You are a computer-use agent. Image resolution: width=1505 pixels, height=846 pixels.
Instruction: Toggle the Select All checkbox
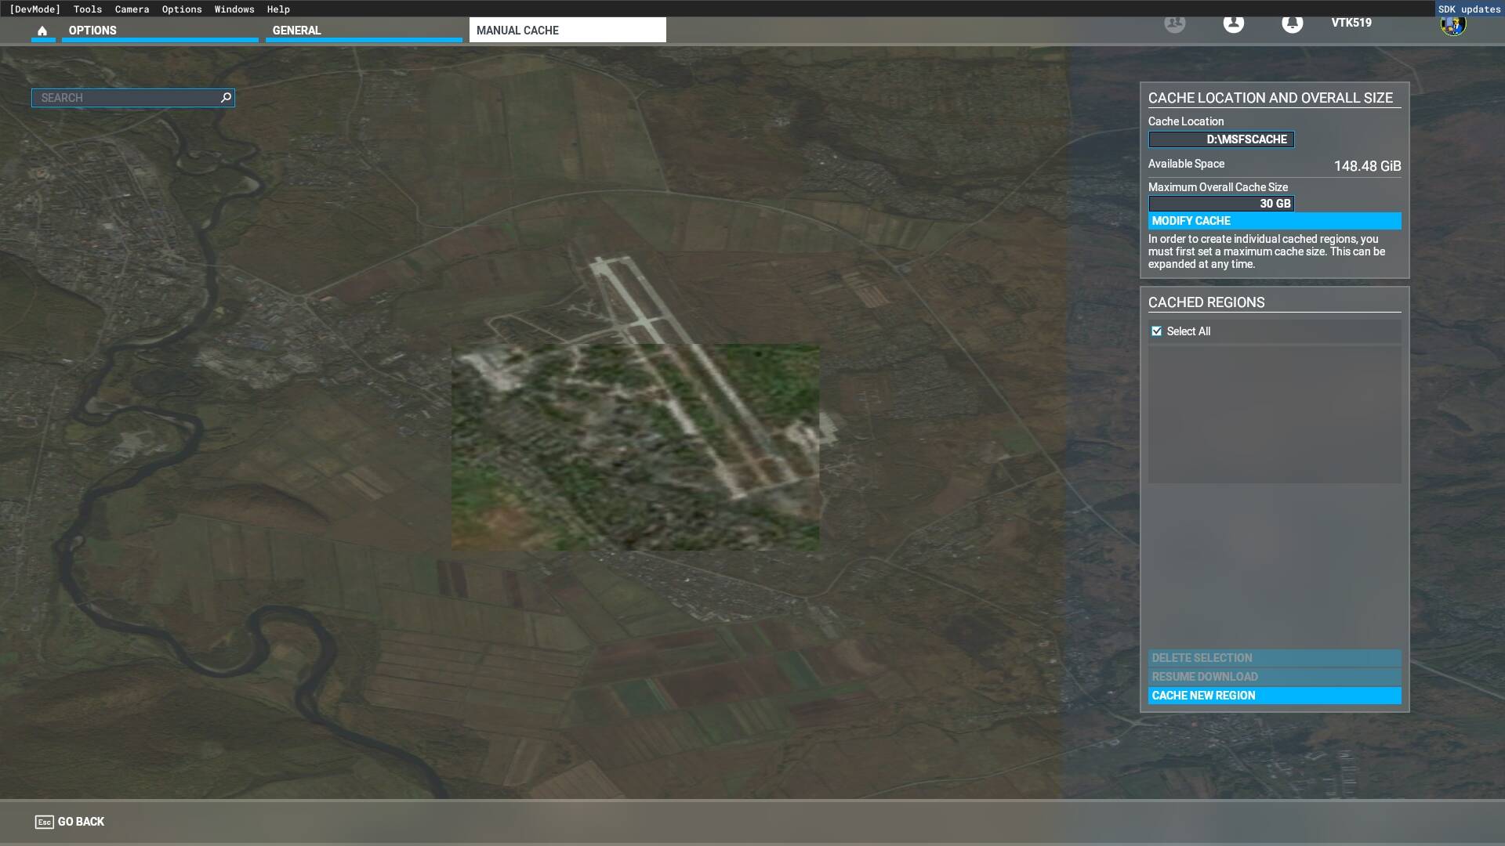(1156, 331)
